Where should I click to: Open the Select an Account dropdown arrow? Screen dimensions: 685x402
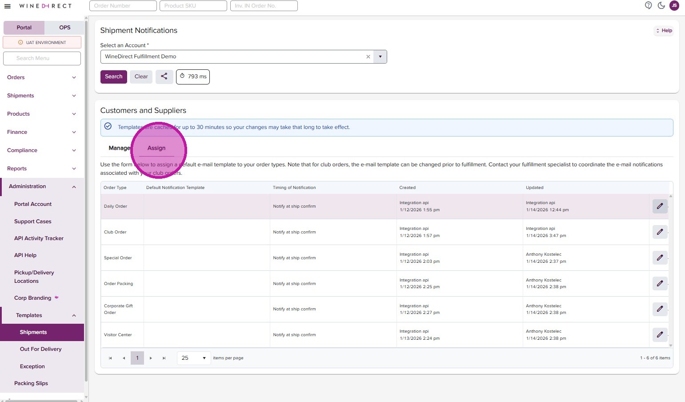click(x=380, y=57)
